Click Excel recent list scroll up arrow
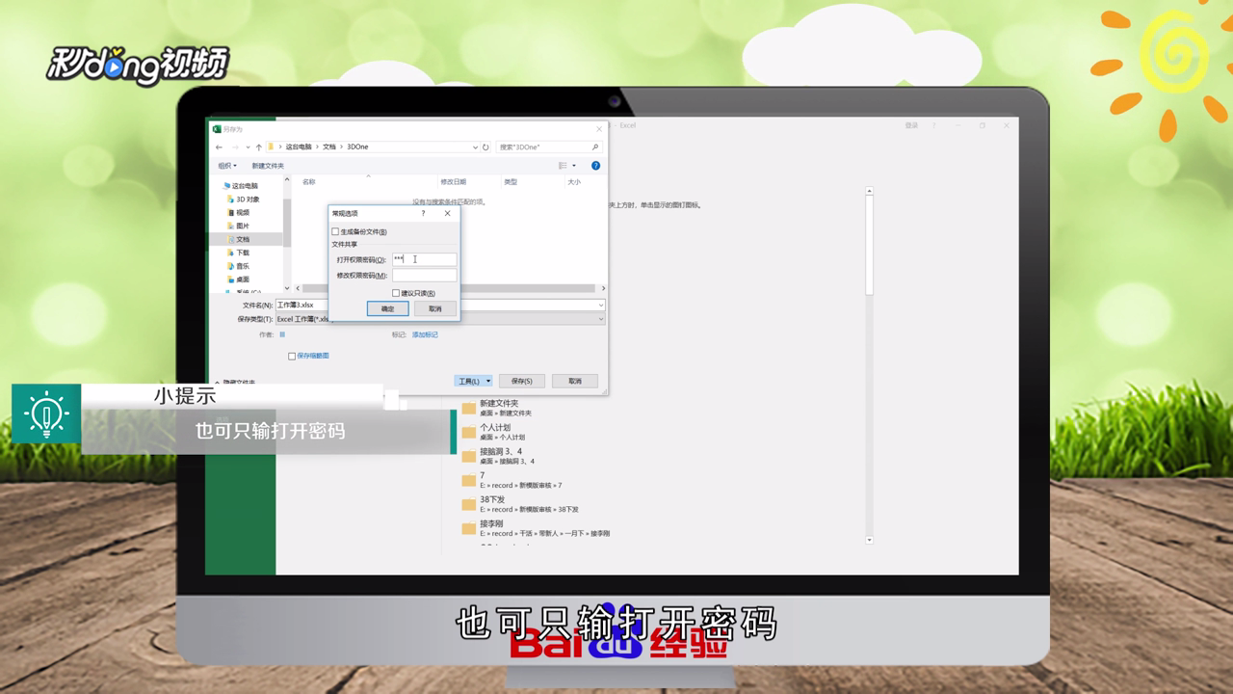The height and width of the screenshot is (694, 1233). pyautogui.click(x=869, y=191)
